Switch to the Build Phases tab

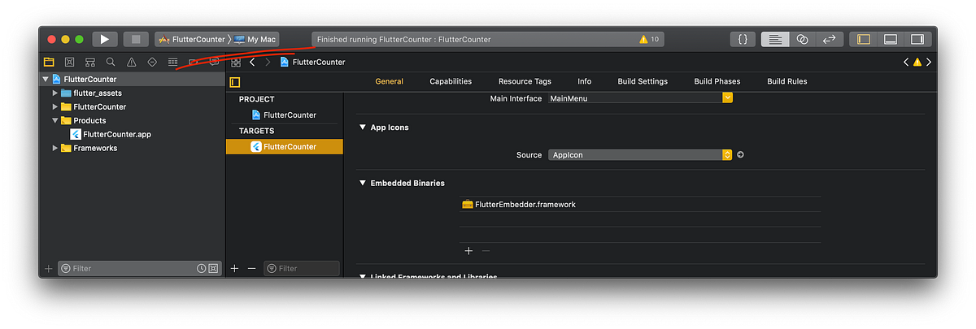pos(718,81)
